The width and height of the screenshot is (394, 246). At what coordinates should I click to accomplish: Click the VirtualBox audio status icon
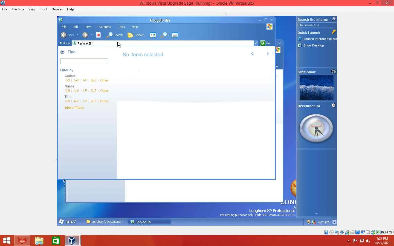pos(337,232)
